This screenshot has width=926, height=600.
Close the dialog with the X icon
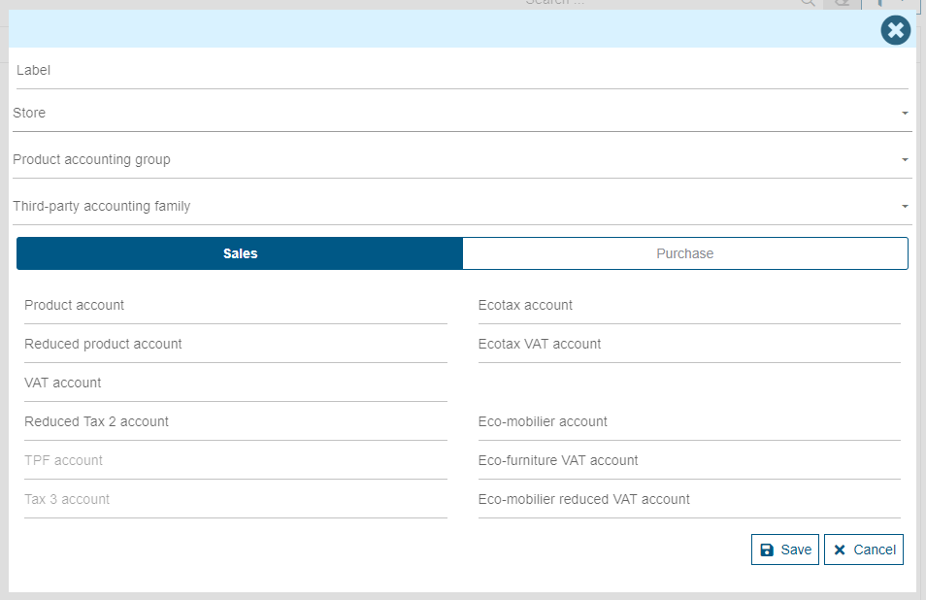895,30
